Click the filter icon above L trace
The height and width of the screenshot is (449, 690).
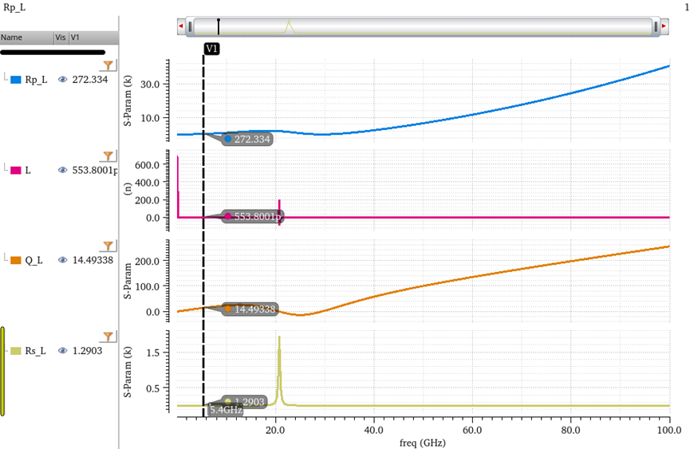click(109, 156)
